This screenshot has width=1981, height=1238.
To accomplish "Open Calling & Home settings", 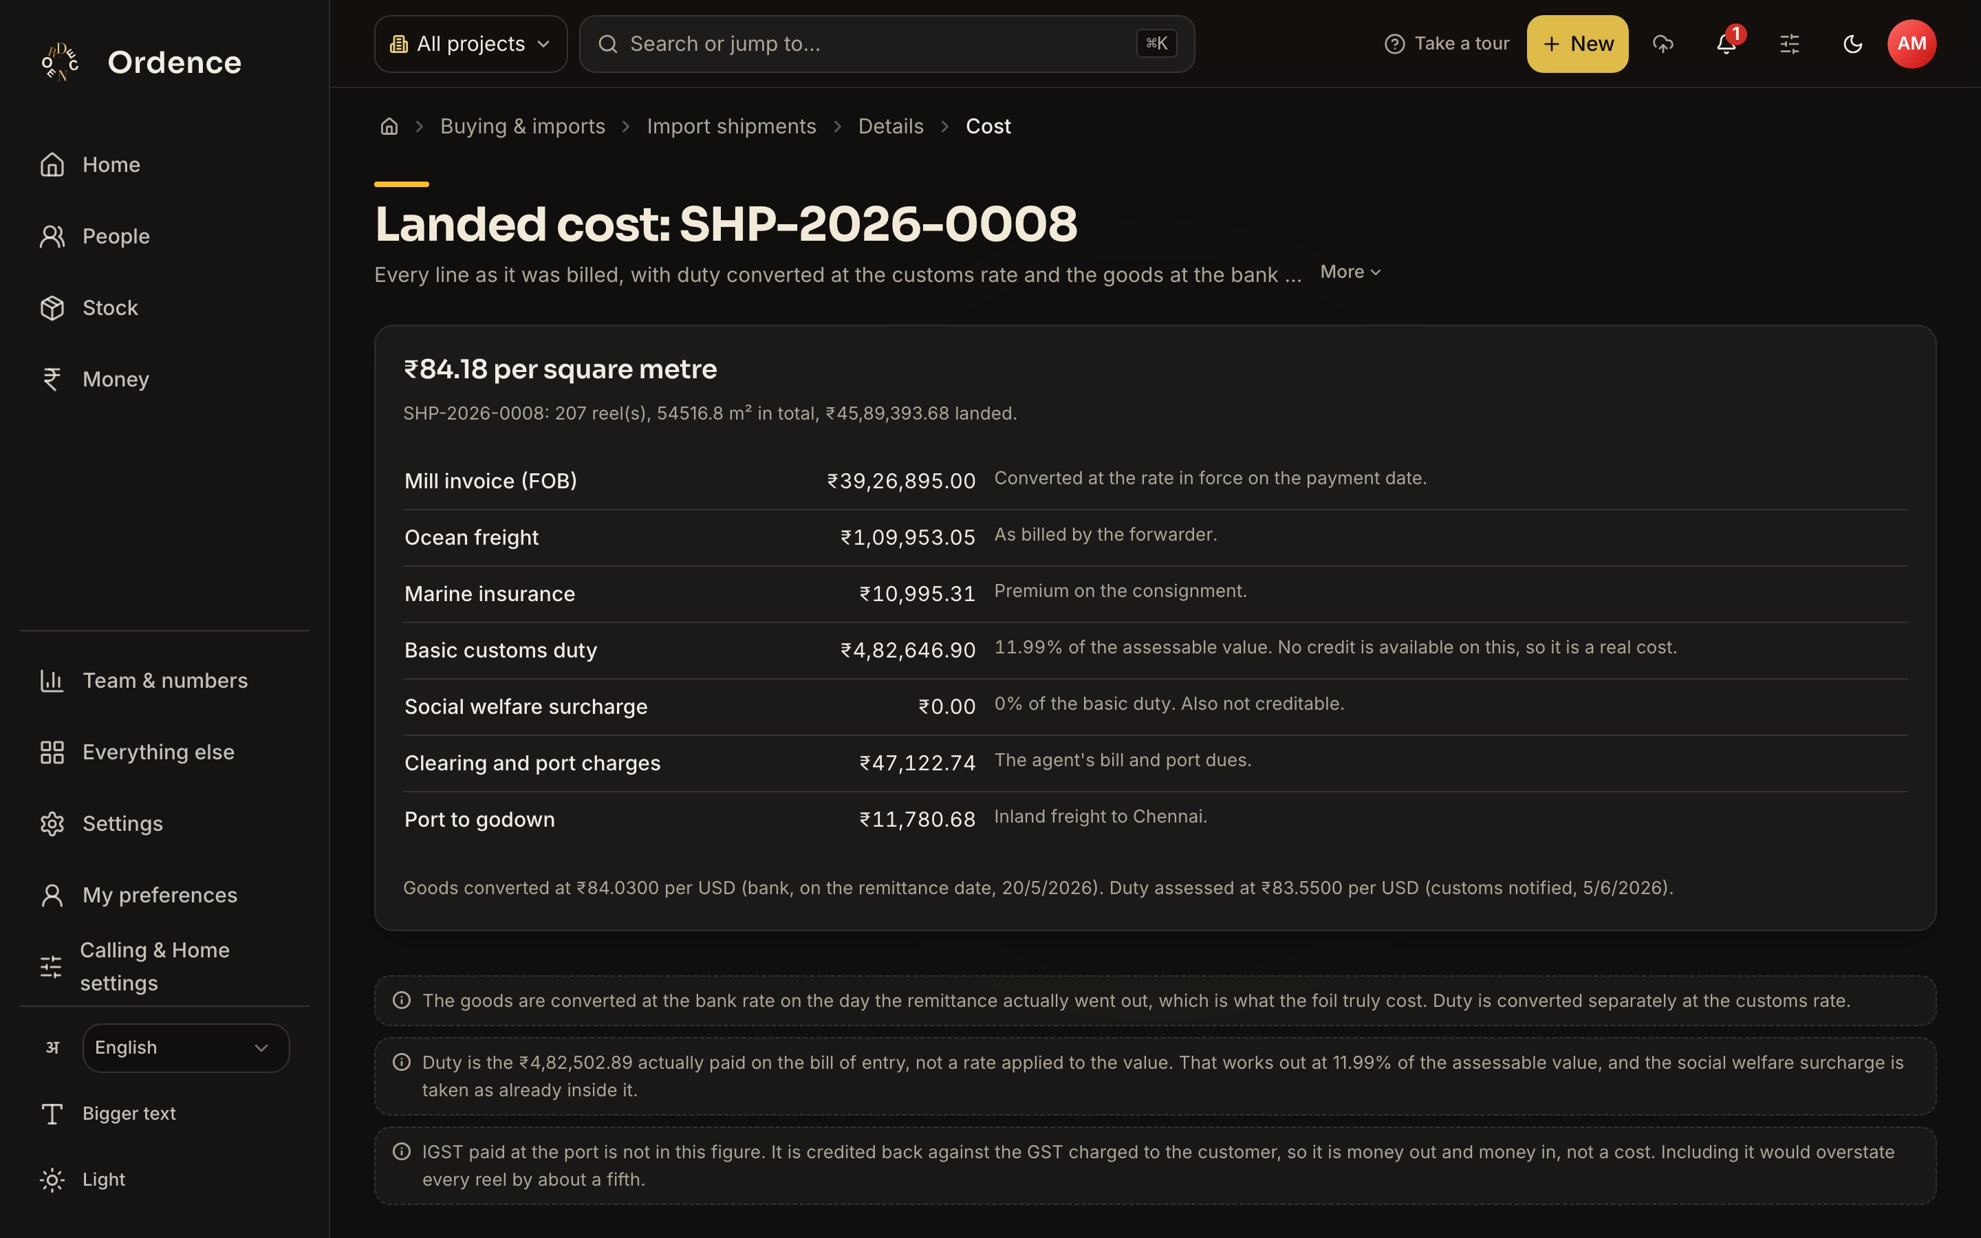I will (164, 966).
